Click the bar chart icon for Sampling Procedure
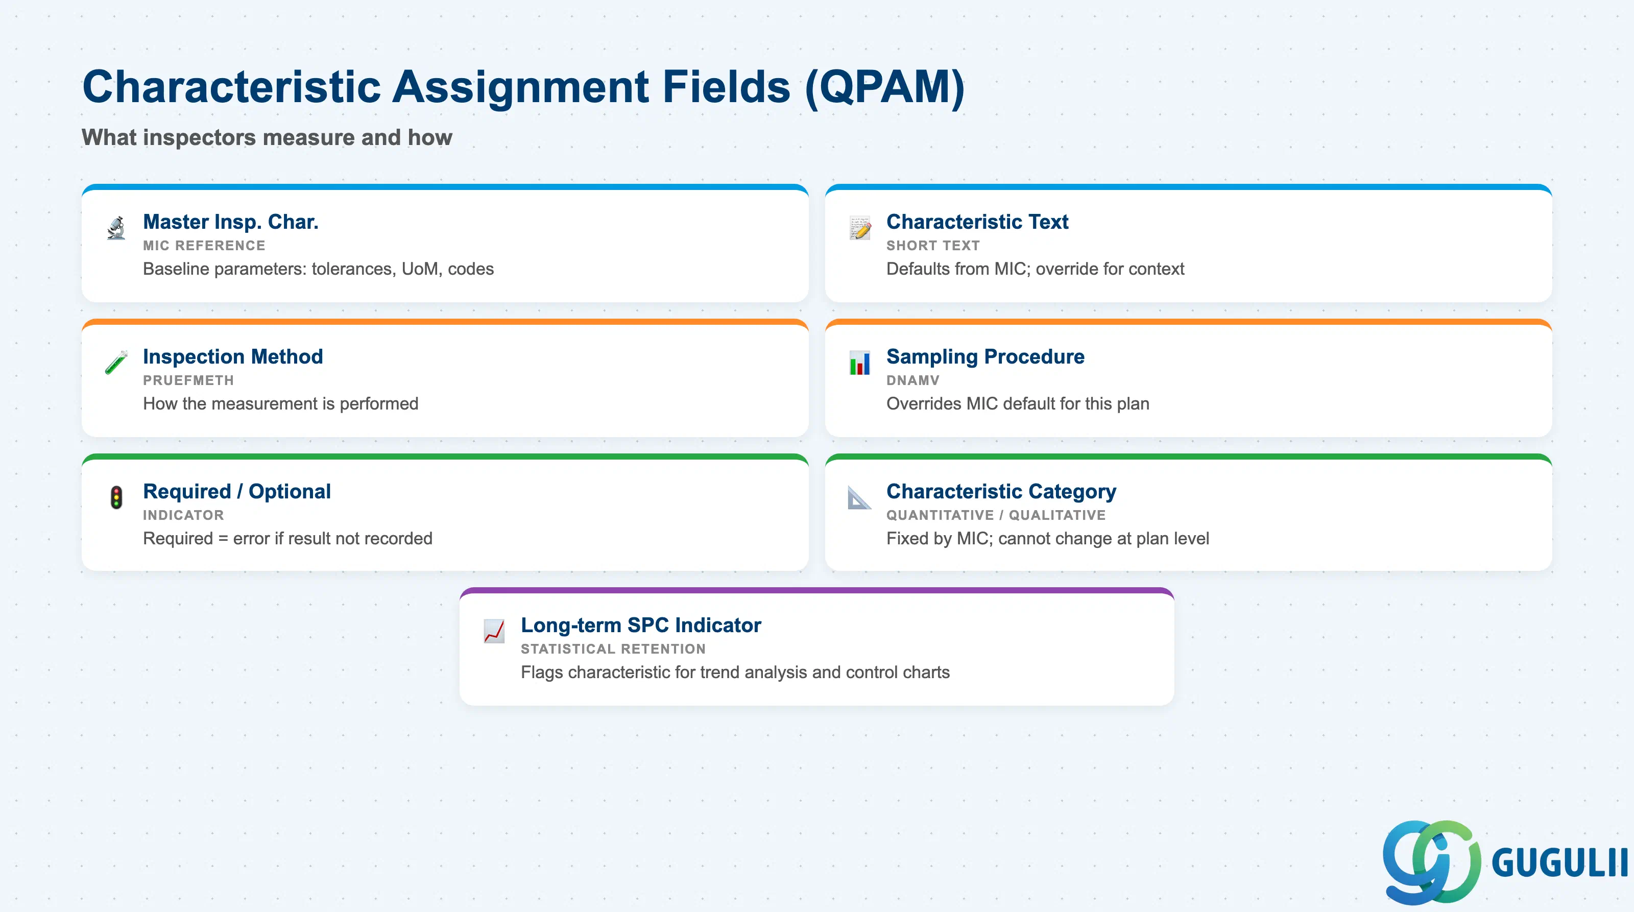 pos(859,363)
